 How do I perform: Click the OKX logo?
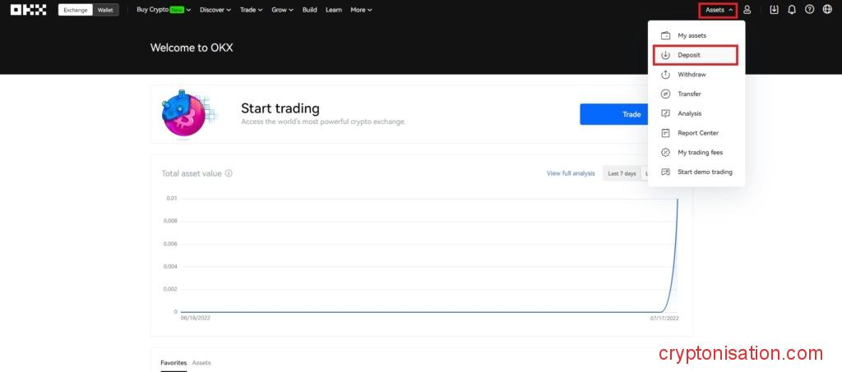pos(28,10)
